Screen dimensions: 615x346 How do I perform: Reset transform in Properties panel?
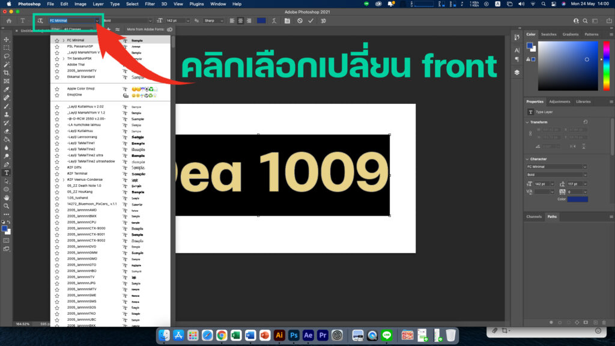[x=585, y=122]
